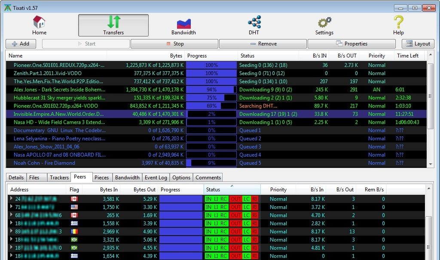Click the Romania flag of peer 89

coord(74,231)
